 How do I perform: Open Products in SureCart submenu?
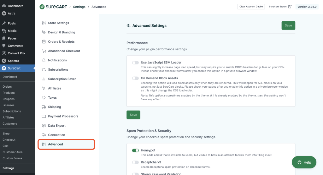9,93
